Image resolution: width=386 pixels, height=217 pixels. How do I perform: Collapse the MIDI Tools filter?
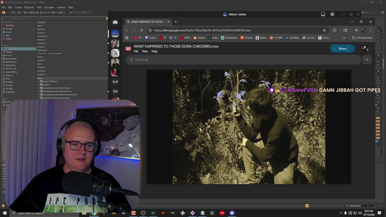click(42, 50)
